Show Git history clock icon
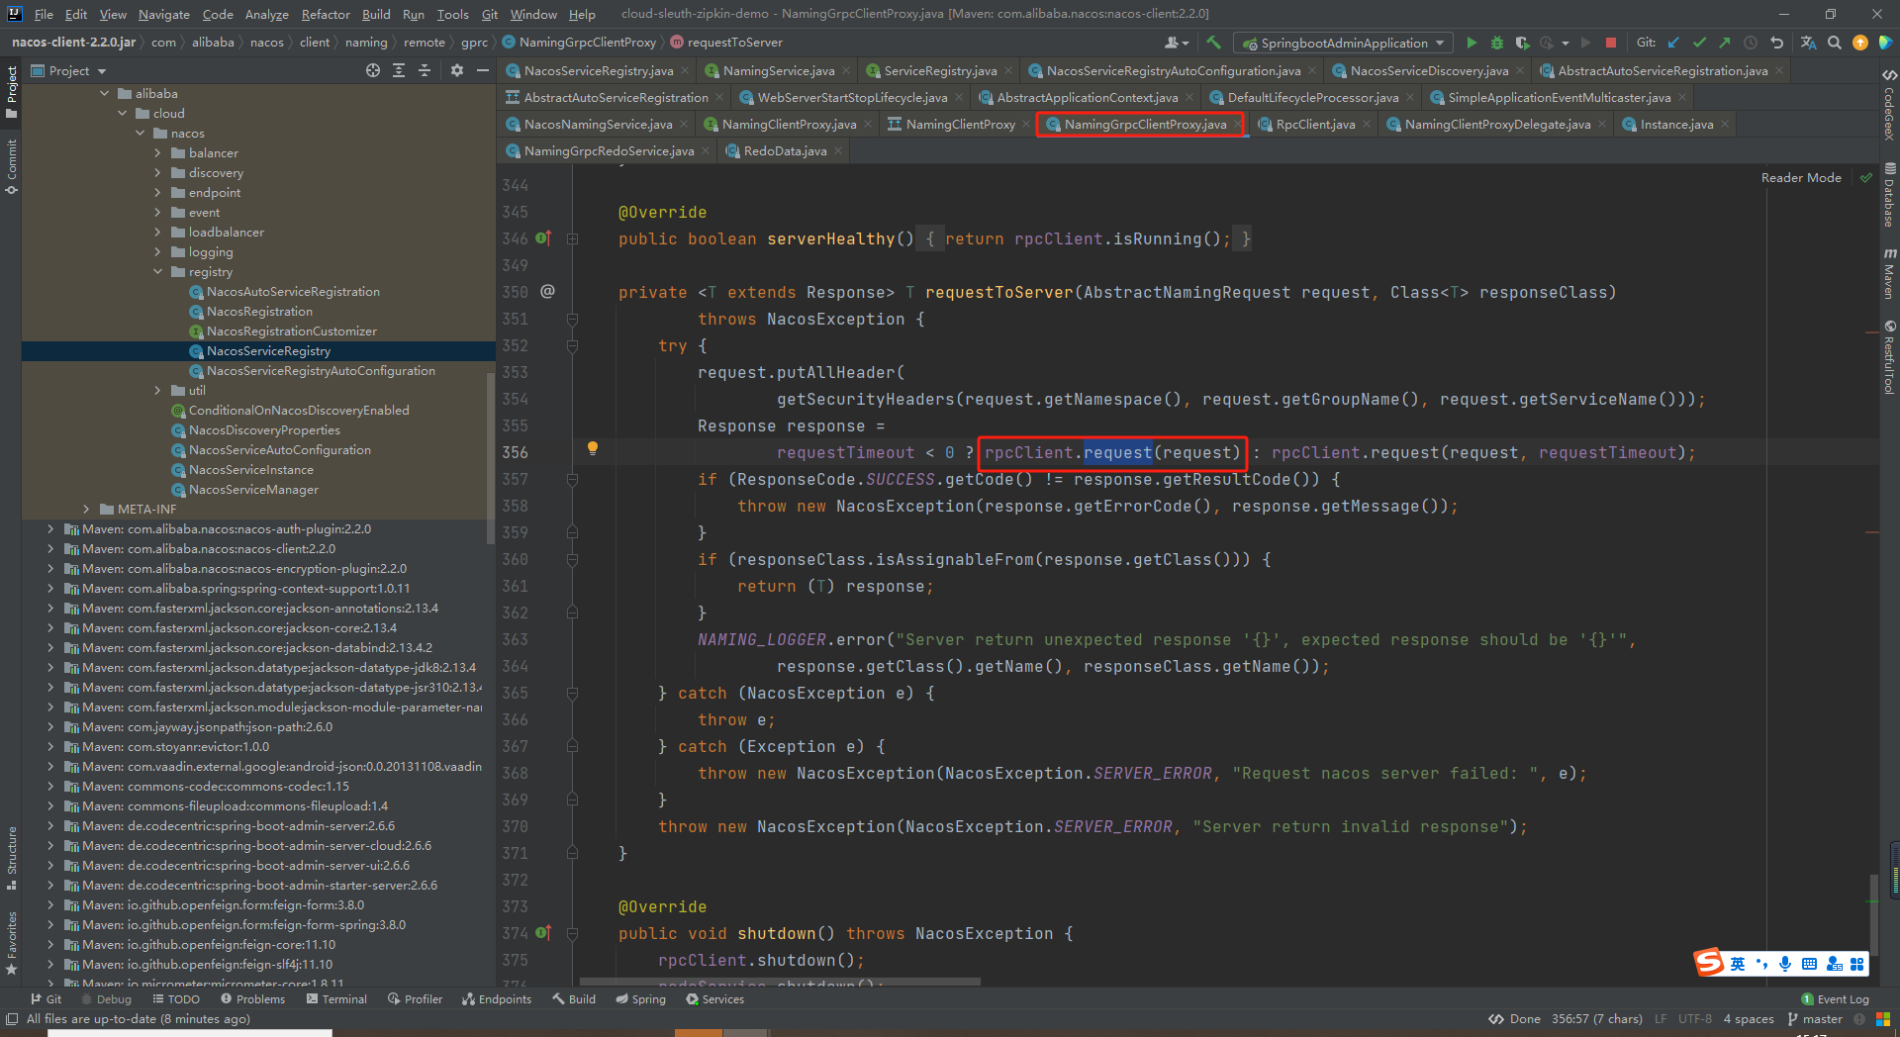 click(x=1751, y=43)
